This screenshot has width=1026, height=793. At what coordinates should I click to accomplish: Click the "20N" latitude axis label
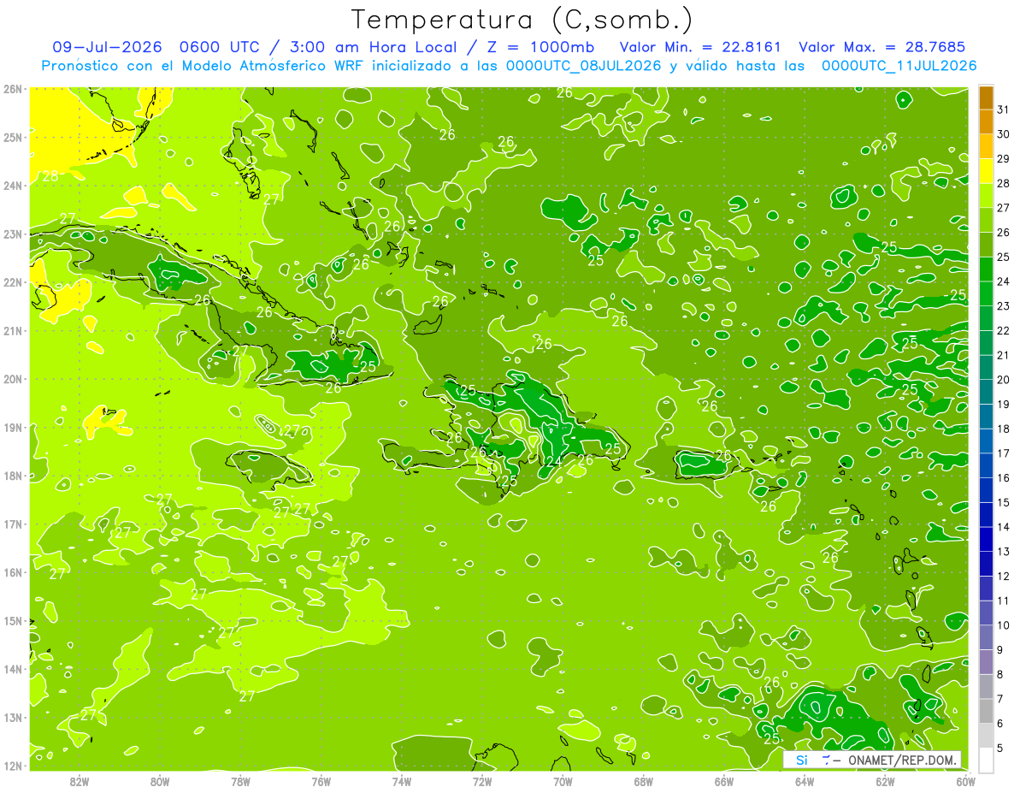[x=13, y=379]
